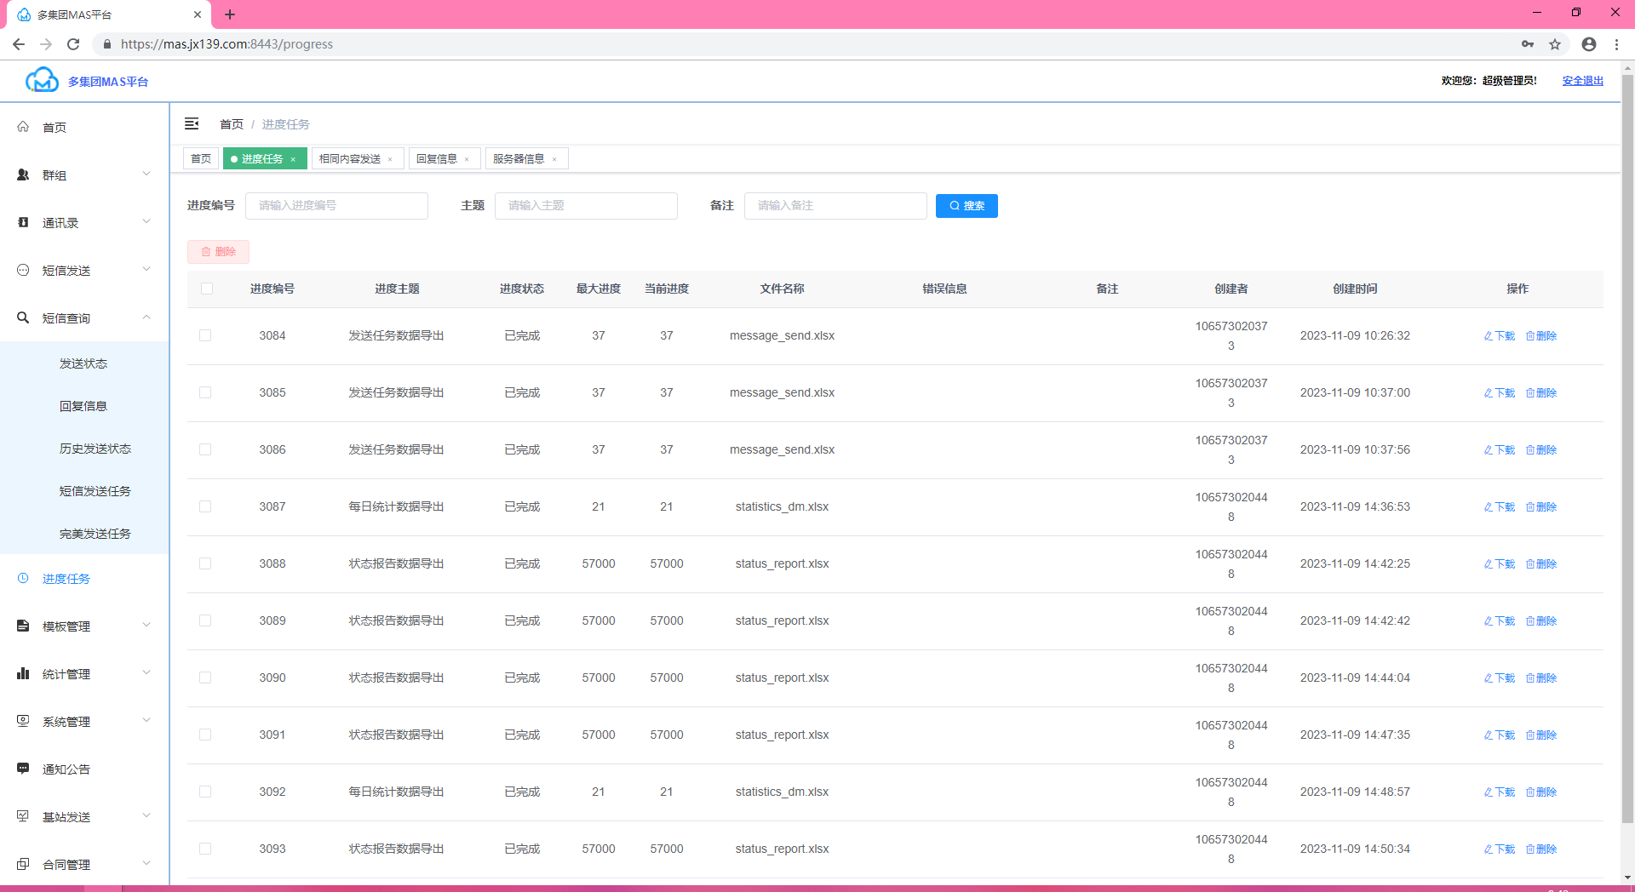
Task: Expand the 通讯录 menu chevron
Action: coord(146,221)
